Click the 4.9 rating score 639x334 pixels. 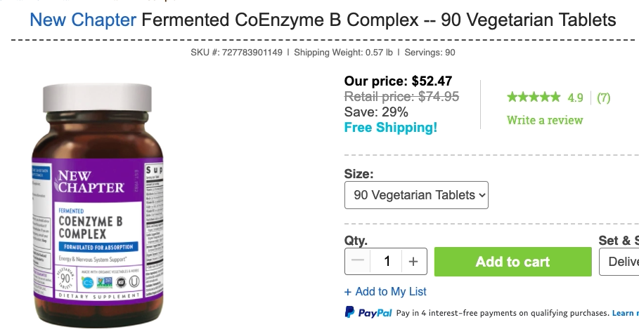coord(576,98)
